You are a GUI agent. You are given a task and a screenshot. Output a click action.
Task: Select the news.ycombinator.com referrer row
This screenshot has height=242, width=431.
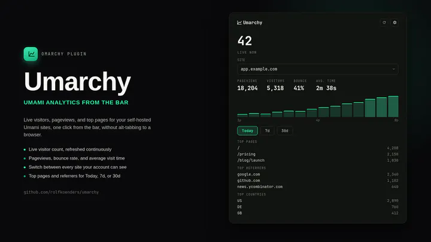317,187
